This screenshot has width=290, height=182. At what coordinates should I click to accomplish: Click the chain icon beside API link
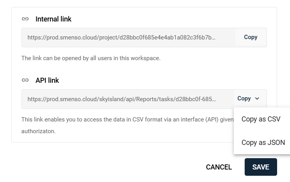pos(25,80)
